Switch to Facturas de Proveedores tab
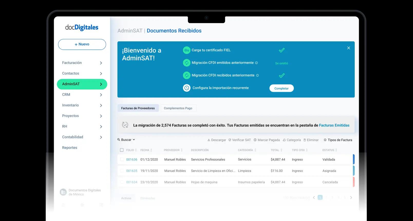Viewport: 413px width, 221px height. click(x=138, y=108)
